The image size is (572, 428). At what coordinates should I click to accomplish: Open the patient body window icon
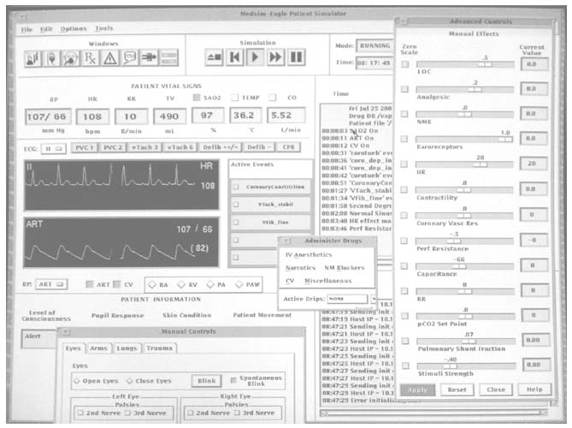click(x=150, y=58)
